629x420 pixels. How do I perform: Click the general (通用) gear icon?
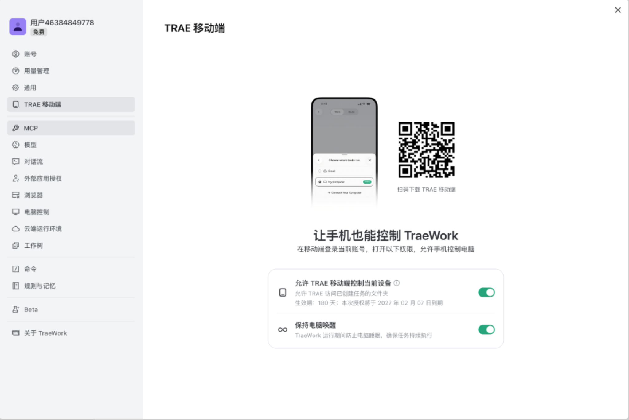pyautogui.click(x=16, y=88)
